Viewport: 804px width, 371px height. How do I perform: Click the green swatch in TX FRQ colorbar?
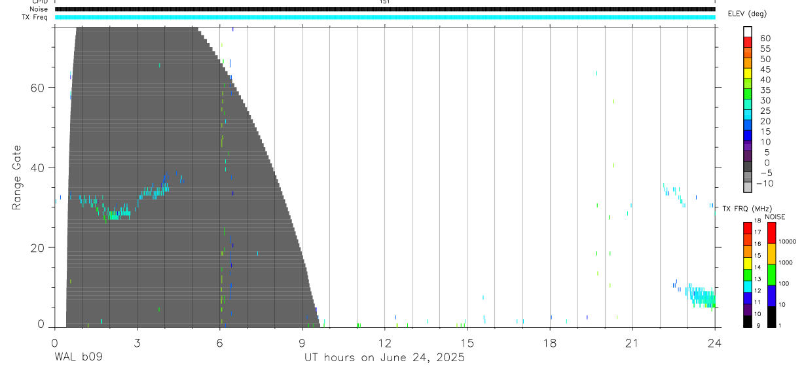(748, 275)
